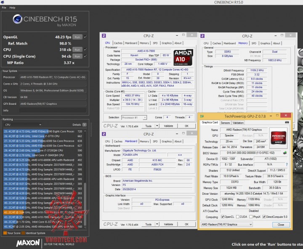Click the Close button in GPU-Z
303x249 pixels.
pyautogui.click(x=281, y=225)
